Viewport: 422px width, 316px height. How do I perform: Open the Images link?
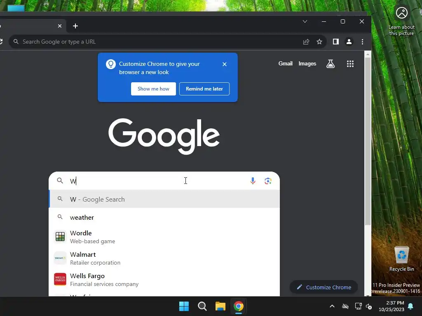click(x=307, y=64)
